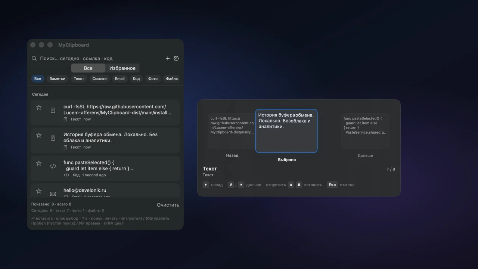
Task: Click the Esc key hint отмена
Action: (332, 185)
